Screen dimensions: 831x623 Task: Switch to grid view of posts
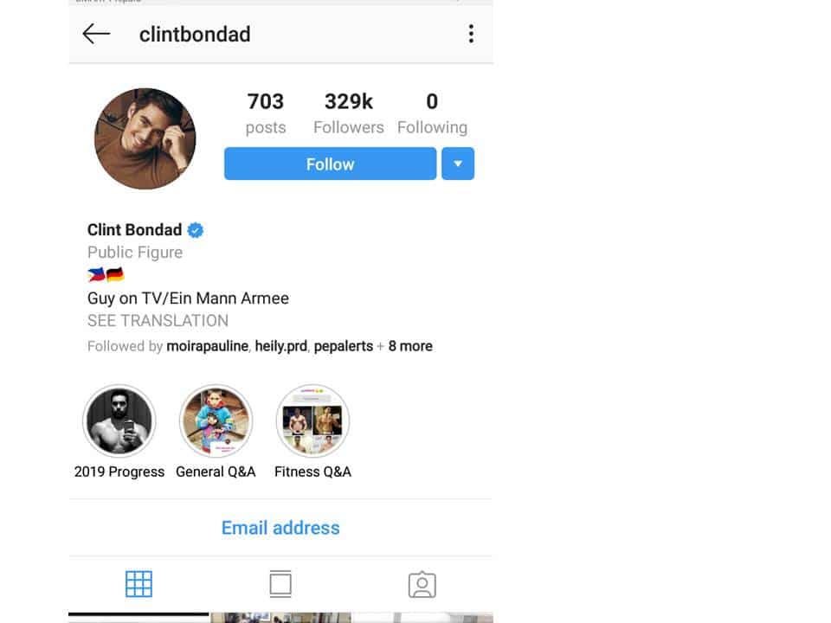[138, 584]
